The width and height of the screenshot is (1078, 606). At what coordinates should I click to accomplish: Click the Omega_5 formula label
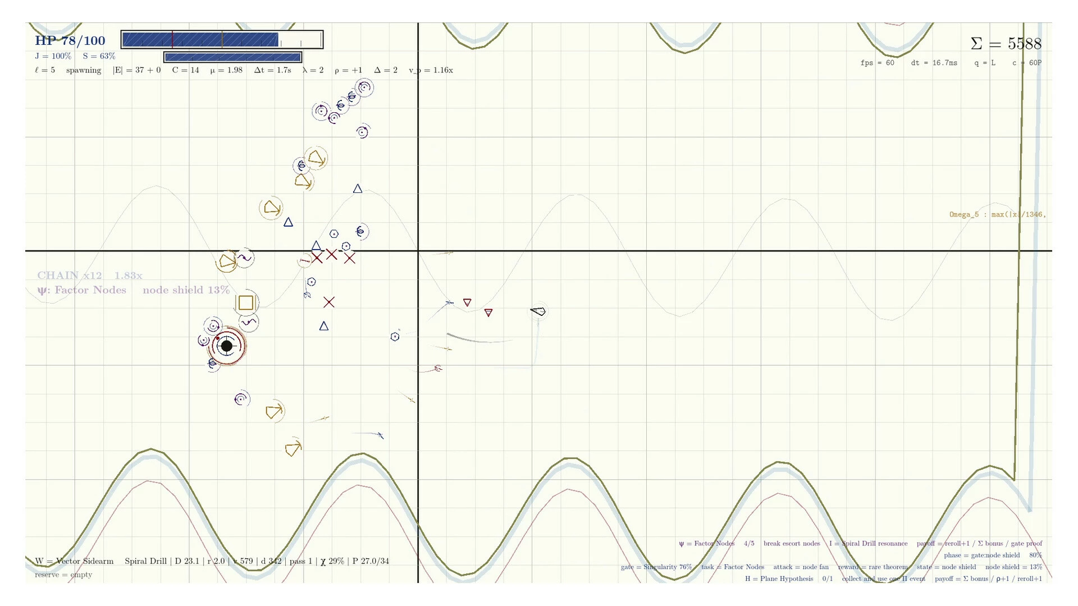pos(998,214)
